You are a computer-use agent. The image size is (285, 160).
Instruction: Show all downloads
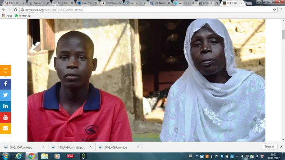(269, 147)
